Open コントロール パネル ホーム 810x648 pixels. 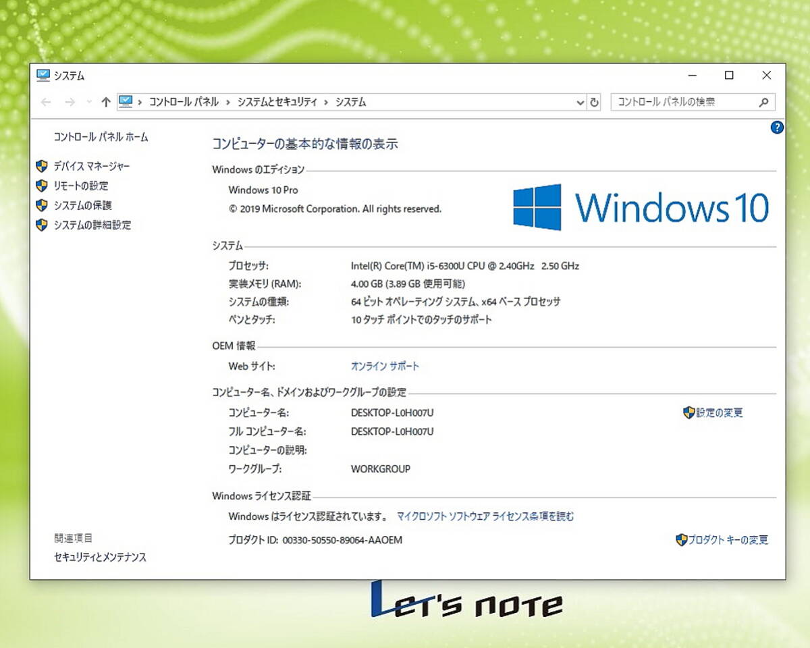click(x=101, y=137)
